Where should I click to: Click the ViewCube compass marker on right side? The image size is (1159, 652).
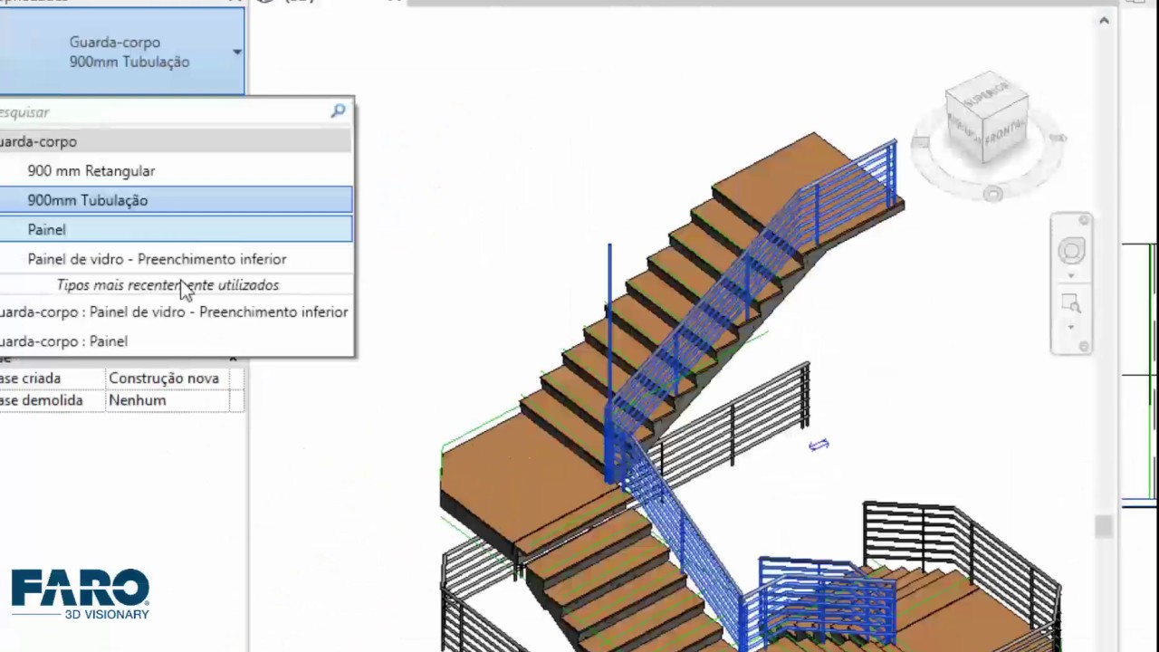[x=1058, y=139]
